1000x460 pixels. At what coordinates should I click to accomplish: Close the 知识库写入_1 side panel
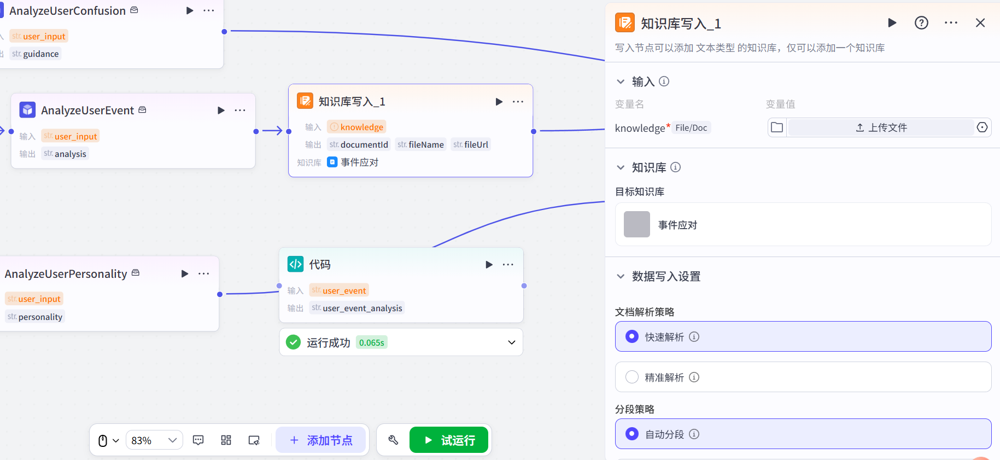pos(980,22)
